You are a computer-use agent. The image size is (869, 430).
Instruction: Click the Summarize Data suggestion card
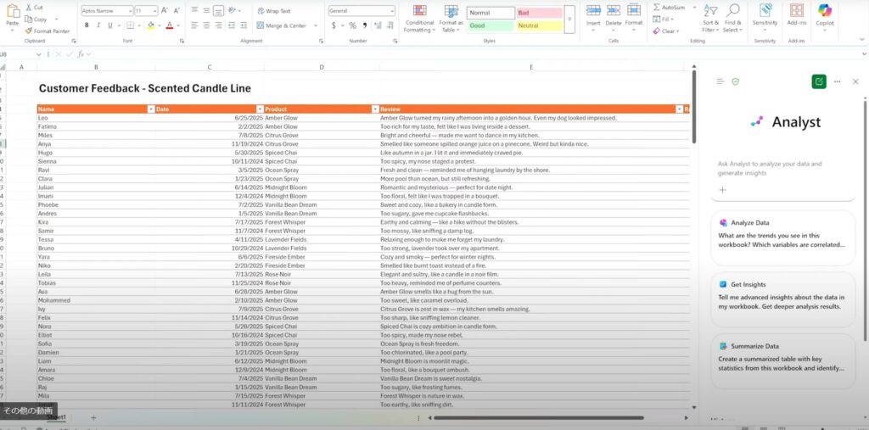coord(782,359)
